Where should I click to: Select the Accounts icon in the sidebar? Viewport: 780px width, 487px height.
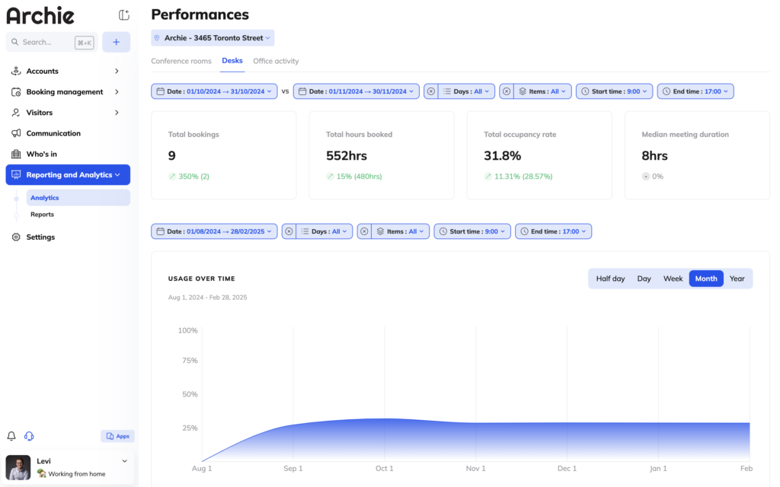tap(17, 71)
